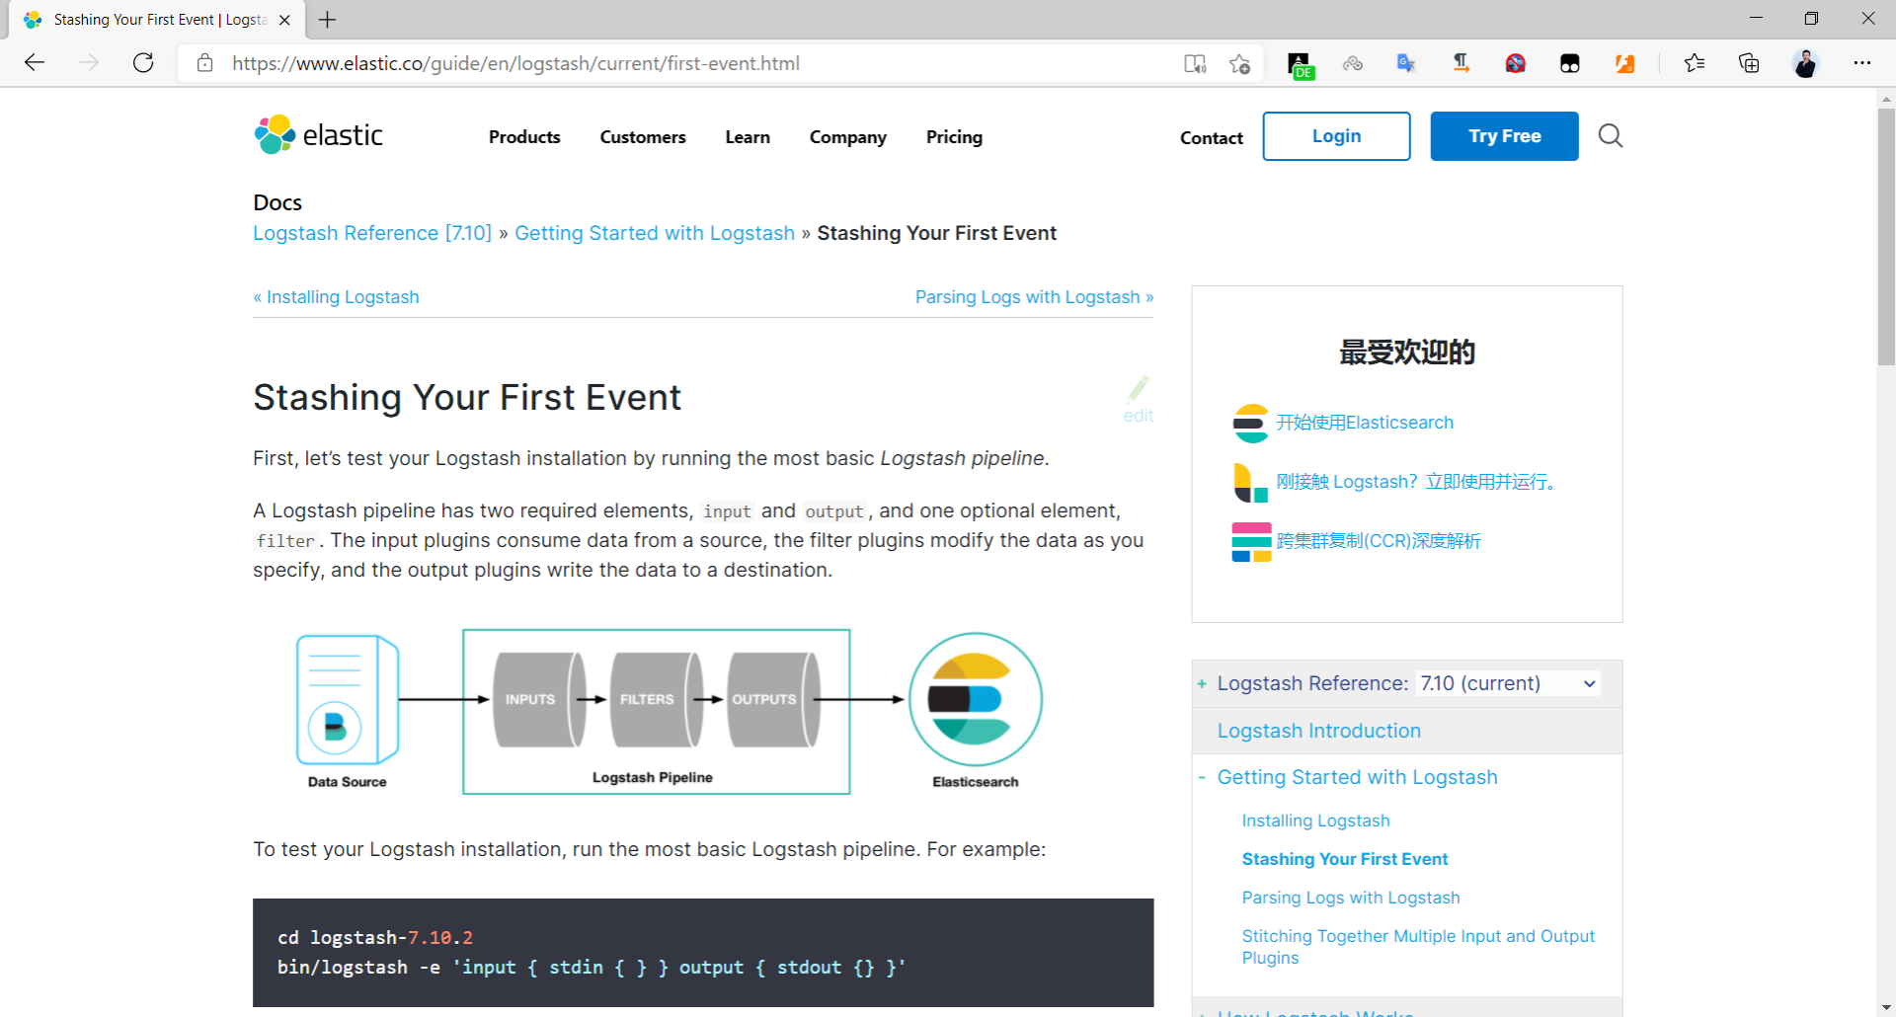1896x1017 pixels.
Task: Open Parsing Logs with Logstash sidebar item
Action: [1351, 898]
